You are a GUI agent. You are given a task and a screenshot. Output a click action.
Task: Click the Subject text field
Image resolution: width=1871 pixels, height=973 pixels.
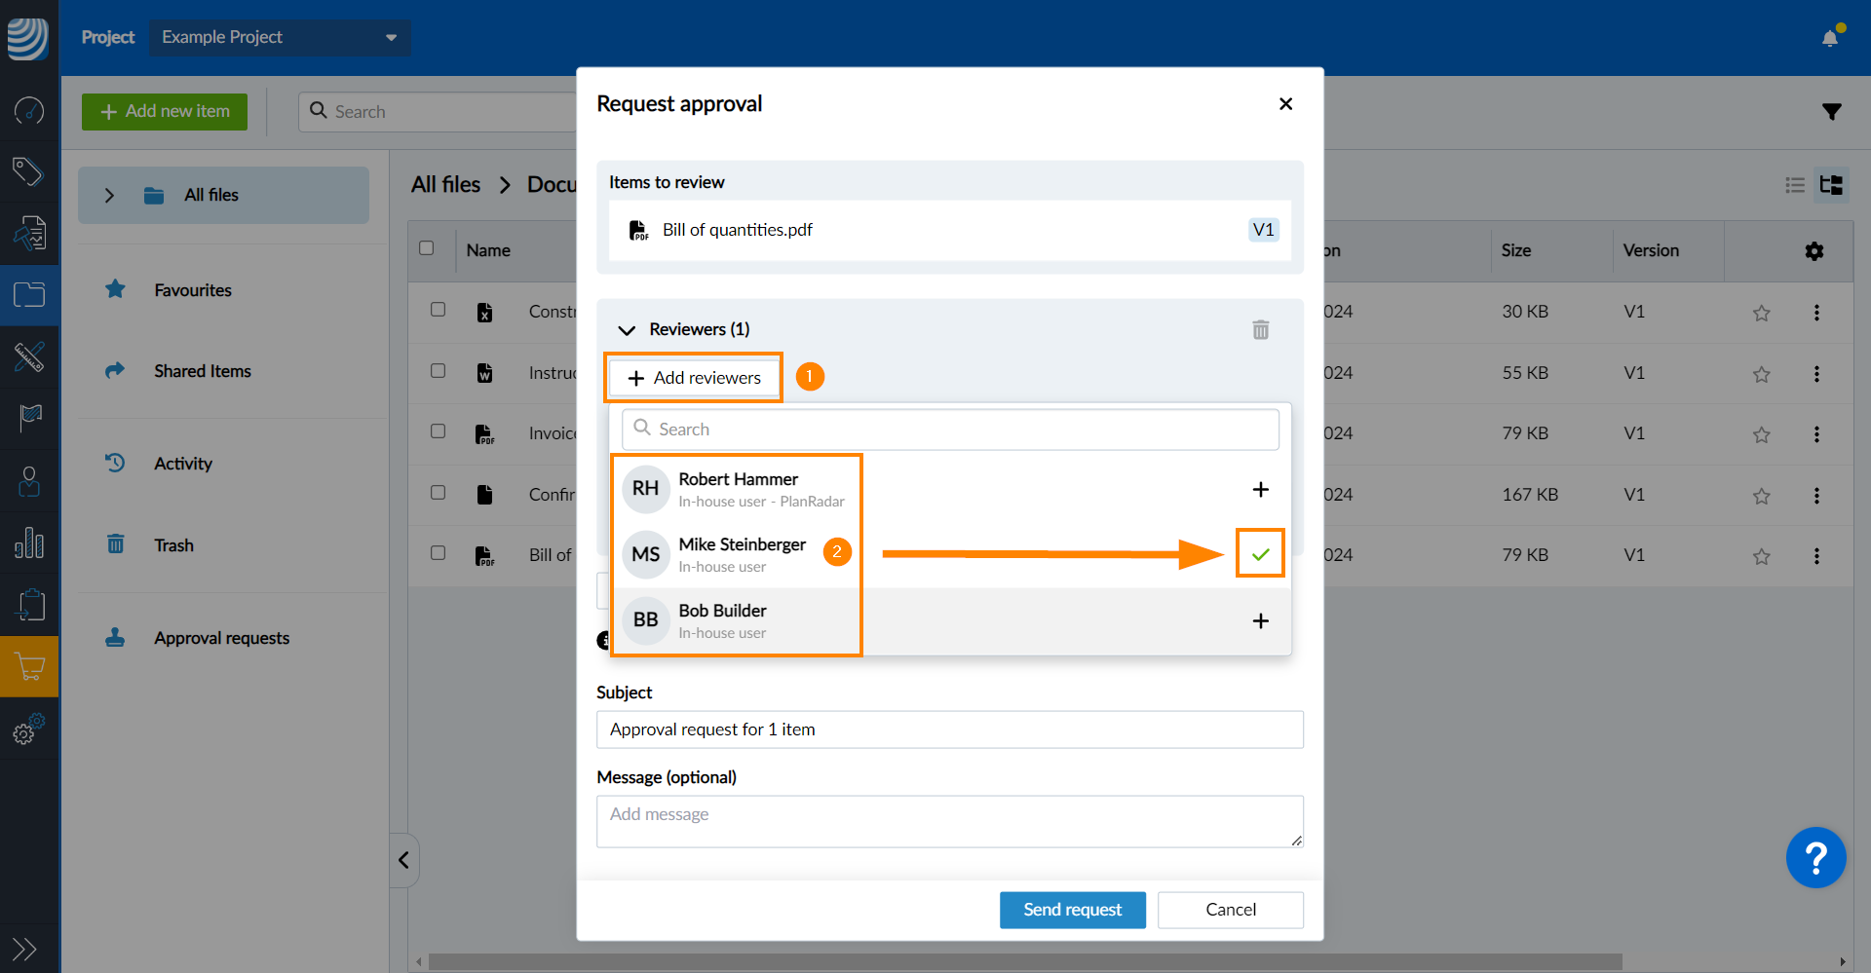949,730
